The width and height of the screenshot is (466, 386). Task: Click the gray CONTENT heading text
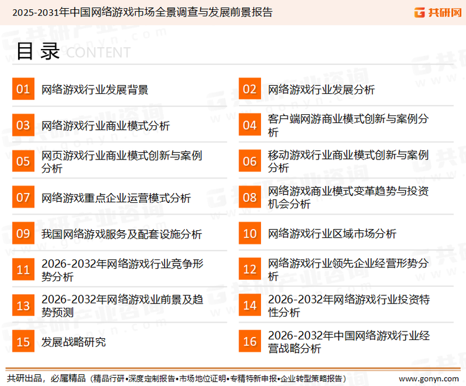[x=98, y=53]
